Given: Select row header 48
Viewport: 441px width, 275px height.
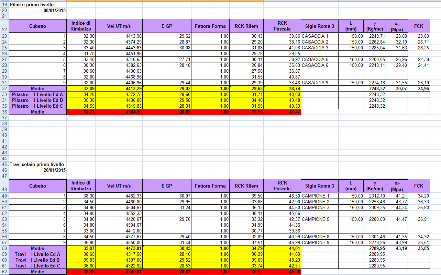Looking at the screenshot, I should coord(4,186).
